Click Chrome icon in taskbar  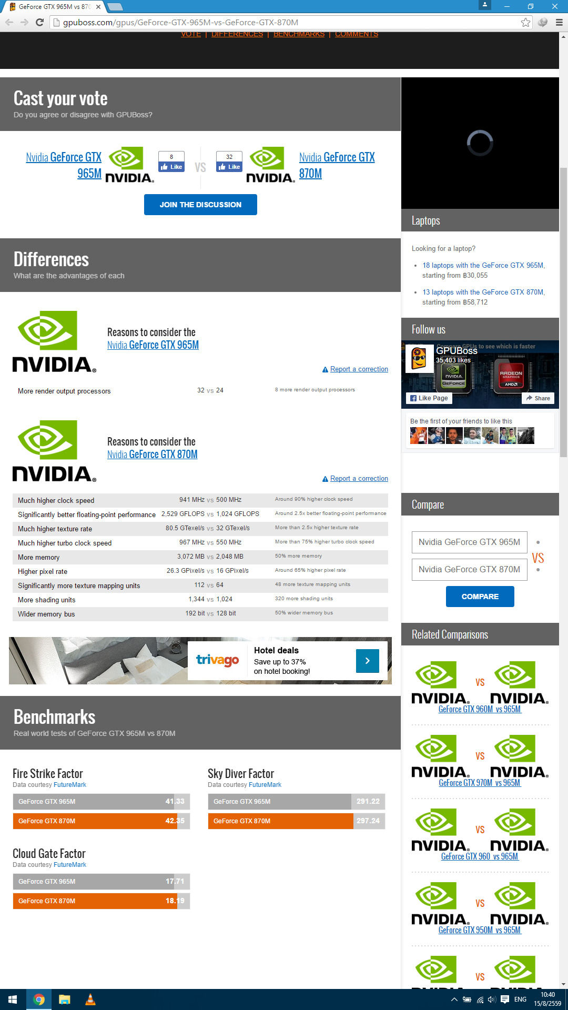(x=38, y=999)
